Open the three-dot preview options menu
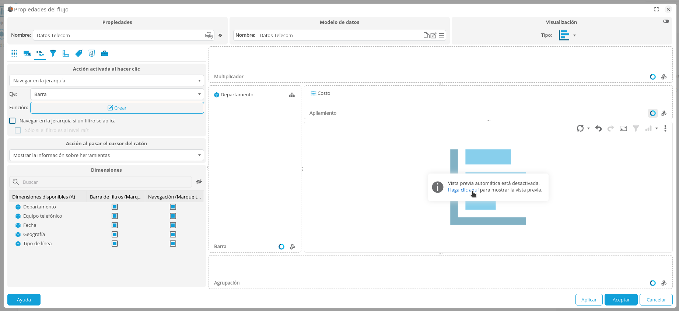Image resolution: width=679 pixels, height=311 pixels. [x=665, y=128]
